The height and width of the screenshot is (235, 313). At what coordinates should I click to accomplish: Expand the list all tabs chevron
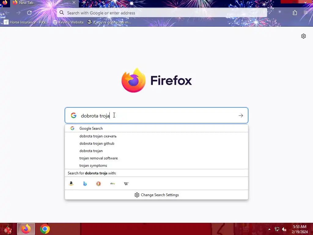point(267,2)
